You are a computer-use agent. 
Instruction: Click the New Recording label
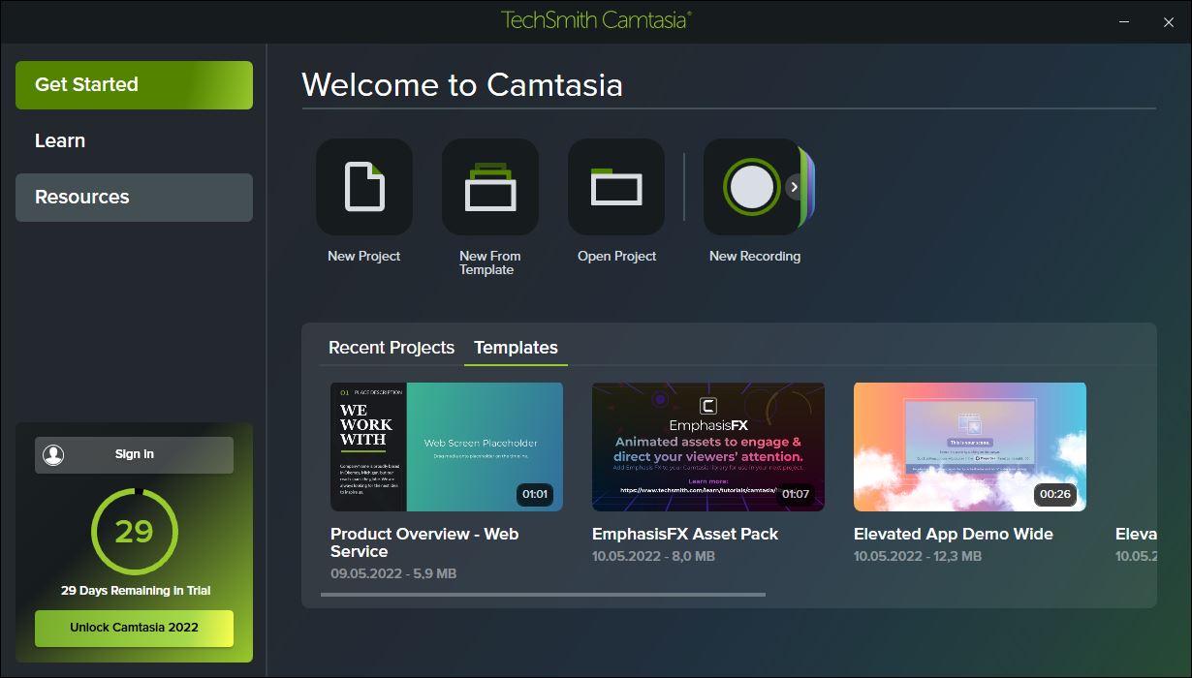[755, 257]
